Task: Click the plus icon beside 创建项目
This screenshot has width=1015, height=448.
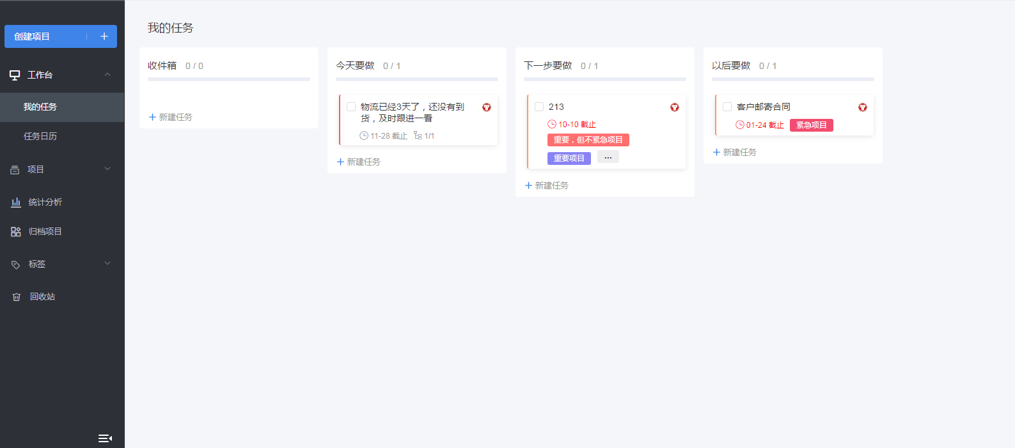Action: (104, 36)
